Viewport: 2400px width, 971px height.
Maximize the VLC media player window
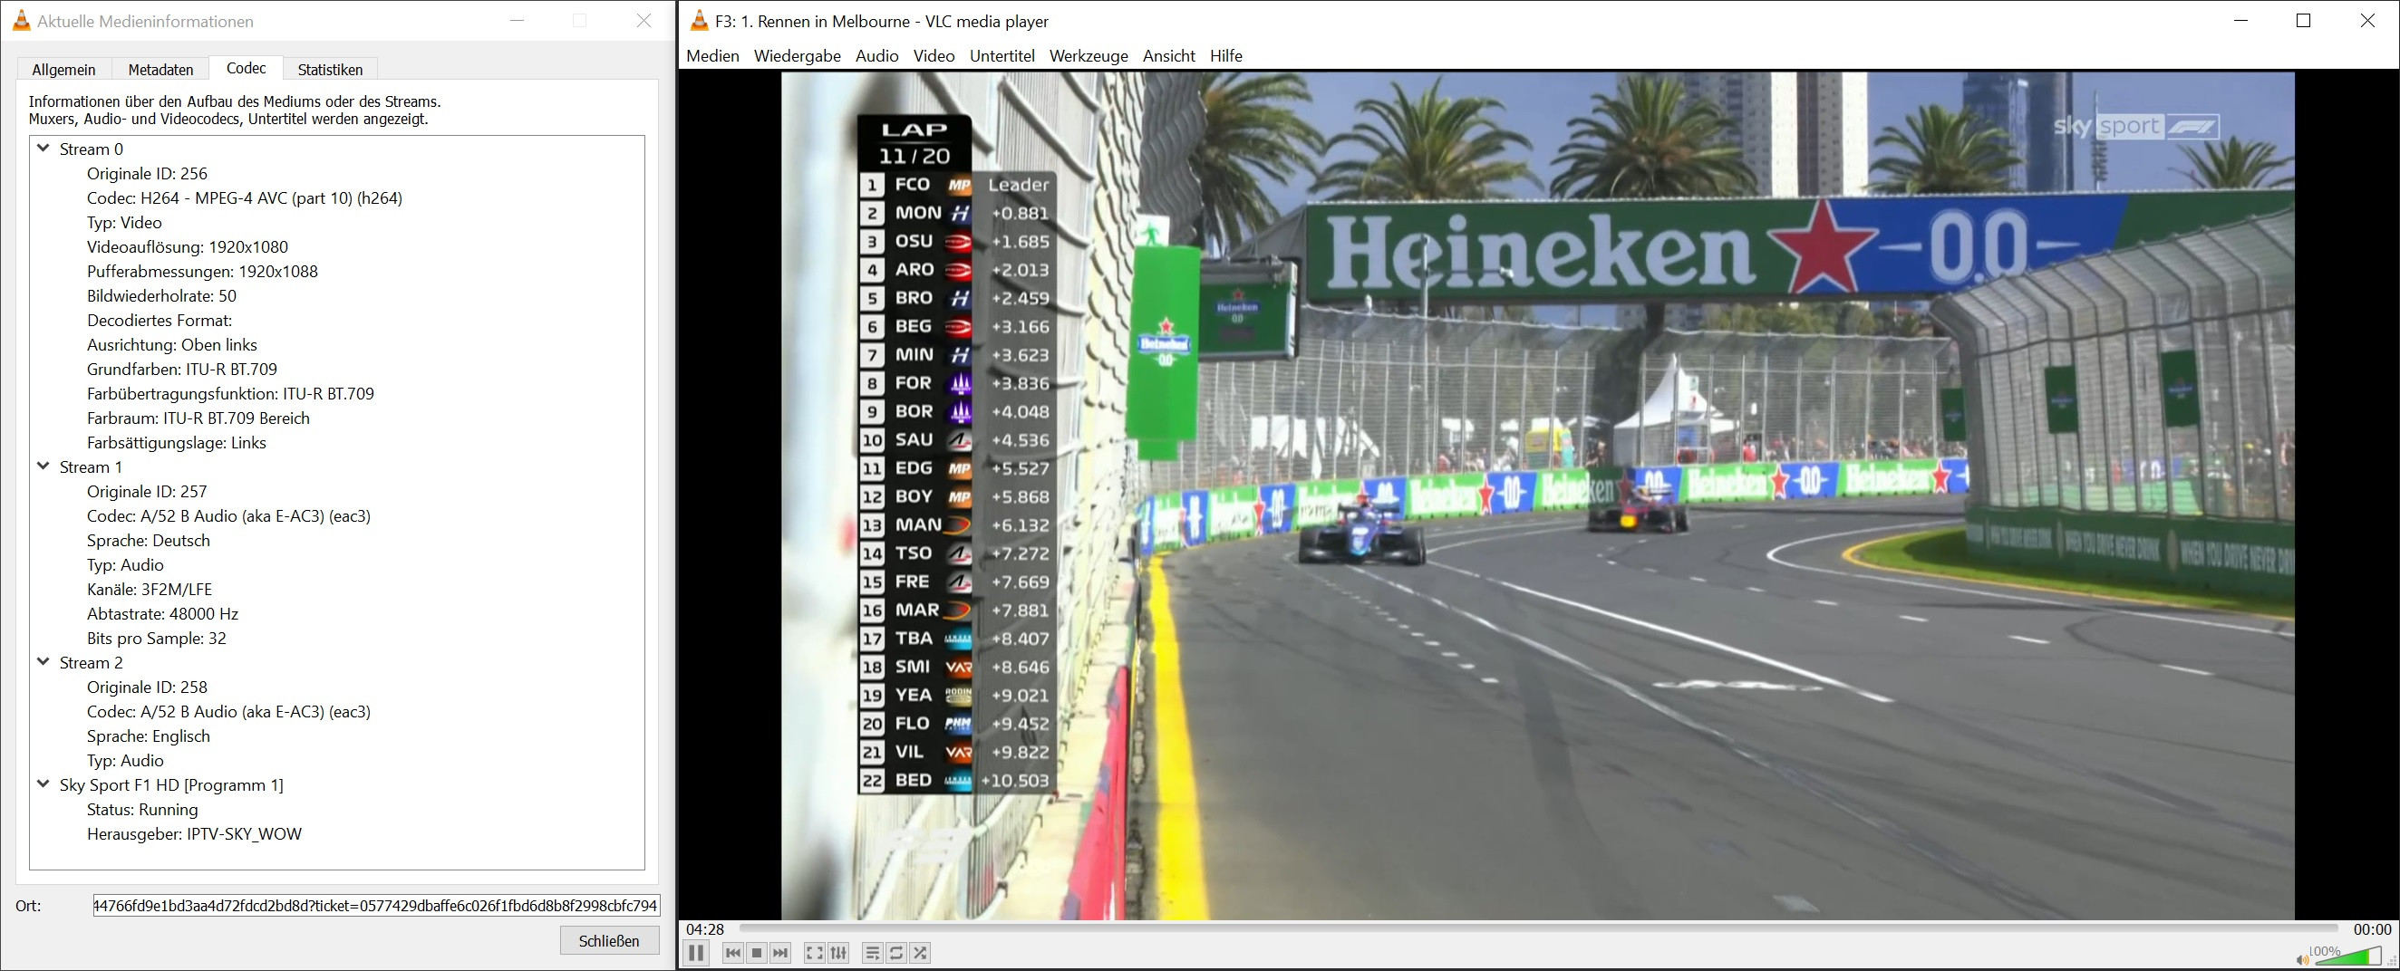(2303, 21)
